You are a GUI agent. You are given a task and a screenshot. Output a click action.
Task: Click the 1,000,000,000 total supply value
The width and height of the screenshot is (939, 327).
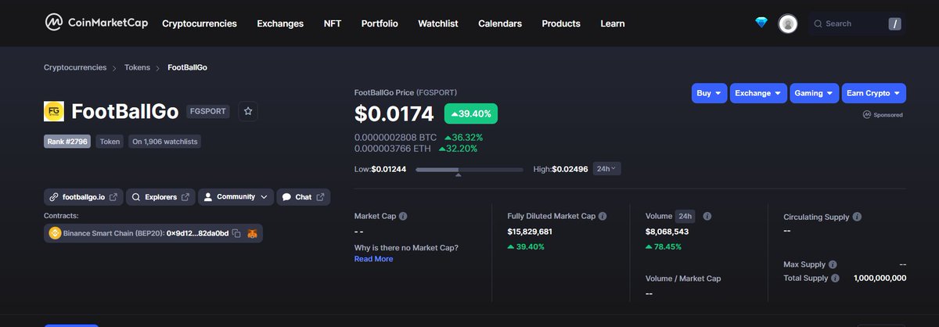pos(880,278)
